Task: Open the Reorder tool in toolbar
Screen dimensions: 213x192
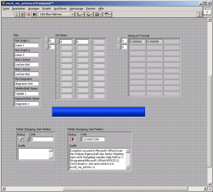Action: (x=108, y=14)
